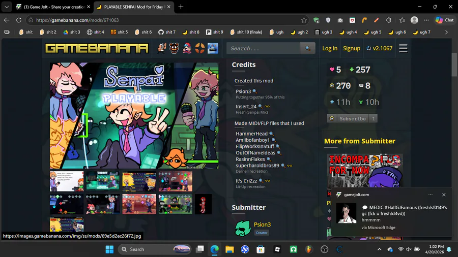Open the Team Fortress 2 game icon
This screenshot has width=458, height=257.
200,48
